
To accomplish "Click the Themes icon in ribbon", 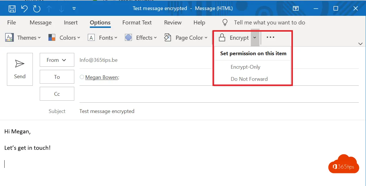I will pyautogui.click(x=10, y=38).
